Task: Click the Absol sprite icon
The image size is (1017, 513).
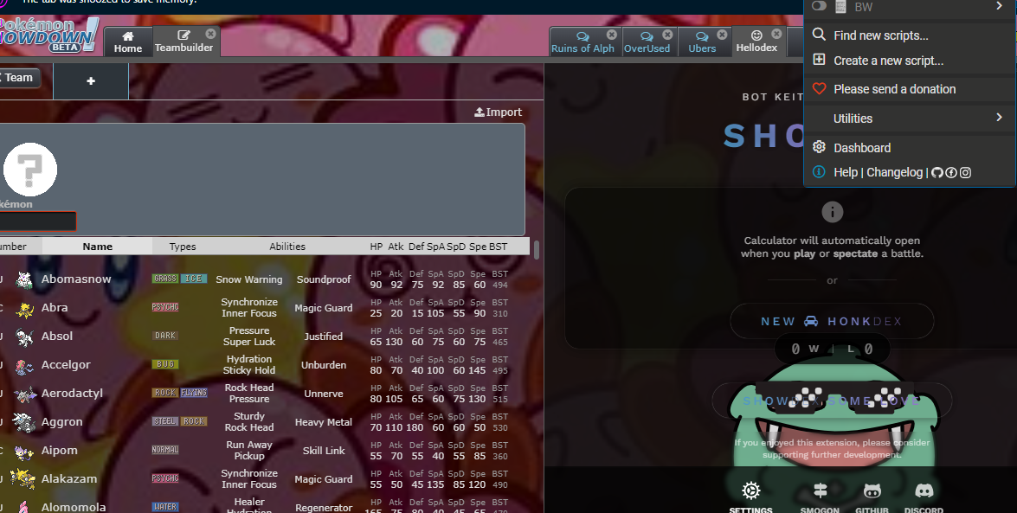Action: click(x=24, y=337)
